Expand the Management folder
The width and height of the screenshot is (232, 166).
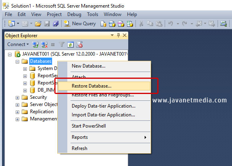tap(17, 119)
